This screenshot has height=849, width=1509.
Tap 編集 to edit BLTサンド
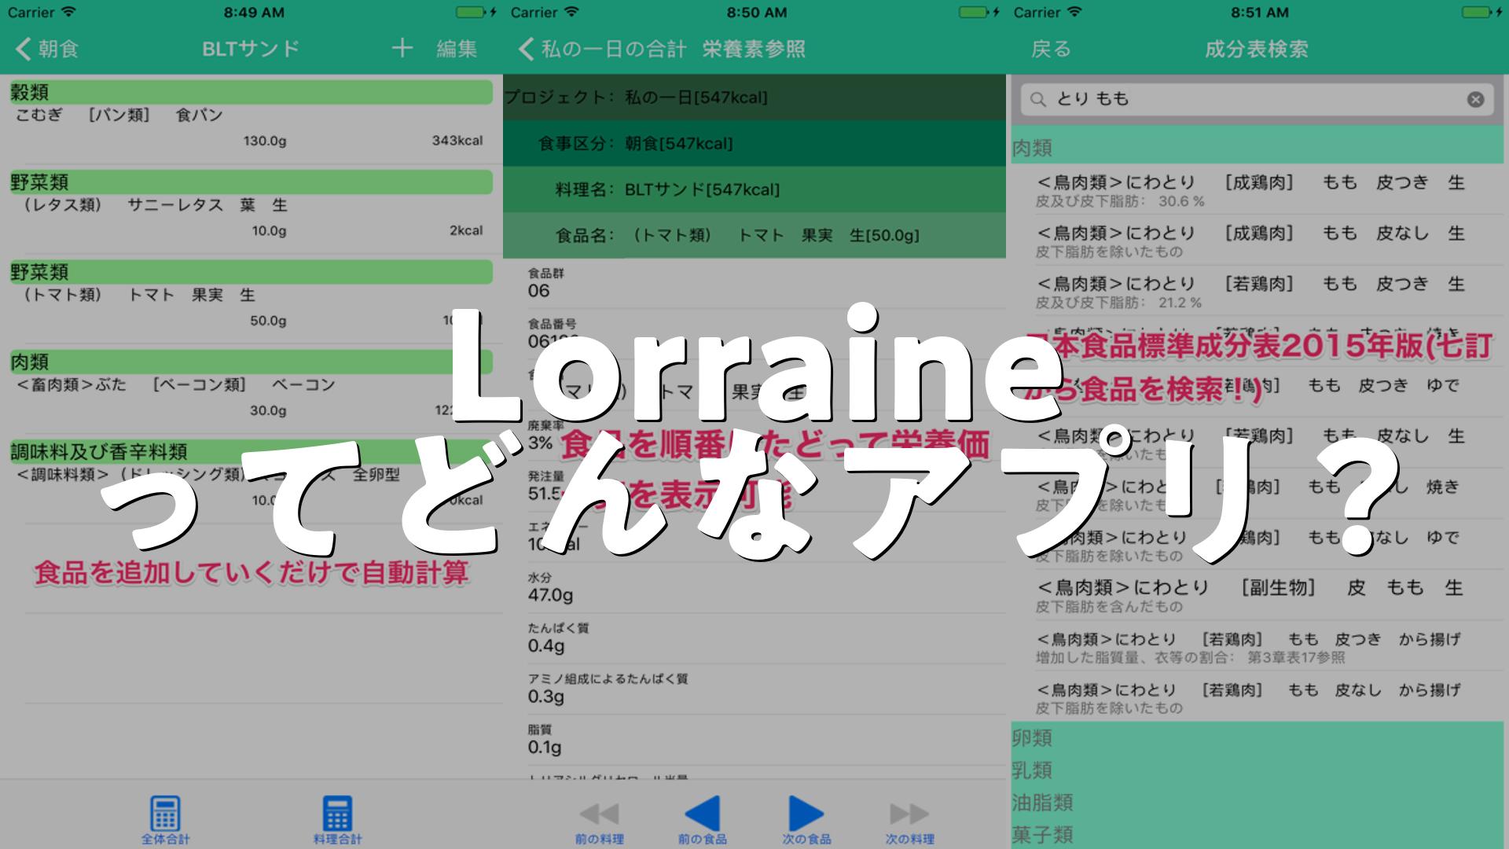click(x=457, y=49)
